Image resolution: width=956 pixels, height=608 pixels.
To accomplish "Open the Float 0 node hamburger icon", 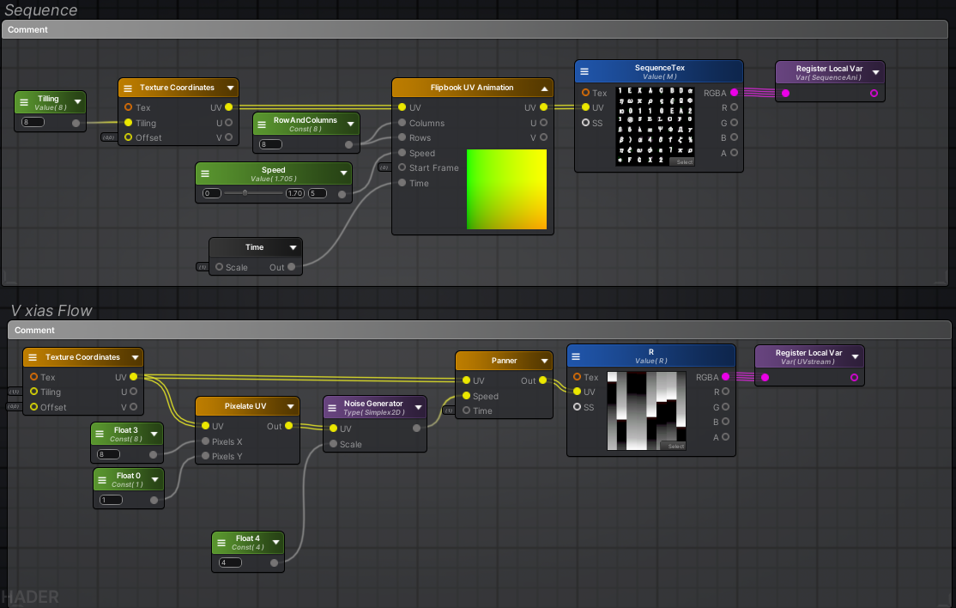I will [102, 480].
